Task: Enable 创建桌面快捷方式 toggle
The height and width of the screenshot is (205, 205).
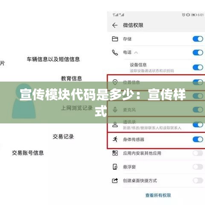Action: 198,181
